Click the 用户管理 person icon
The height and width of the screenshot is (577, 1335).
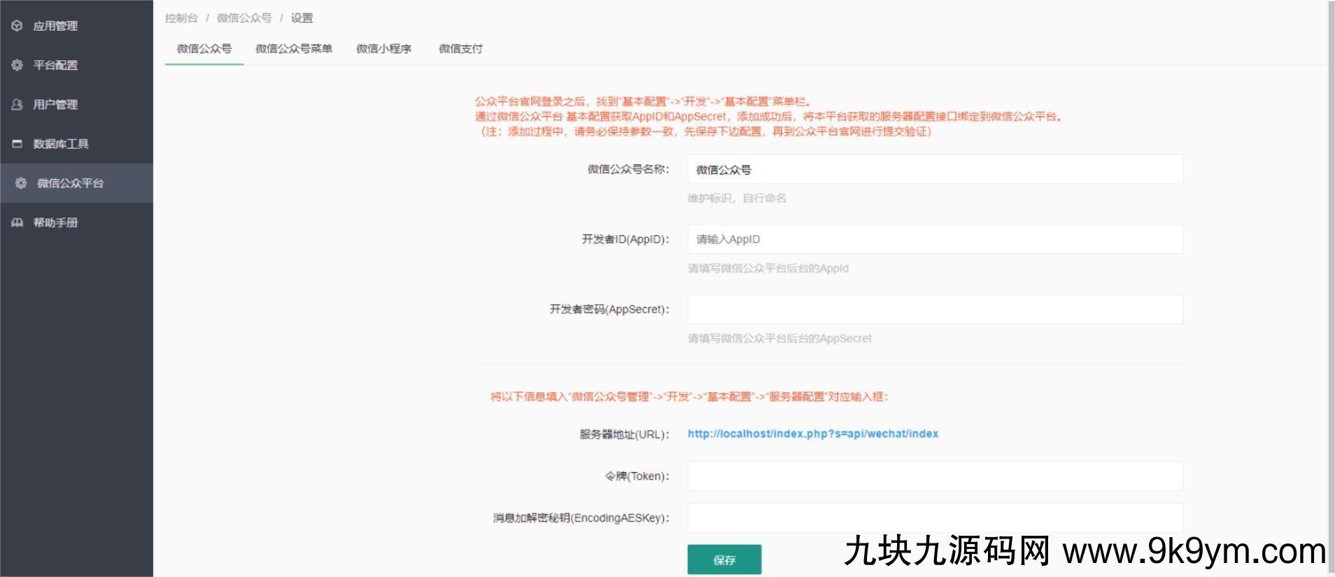coord(17,104)
